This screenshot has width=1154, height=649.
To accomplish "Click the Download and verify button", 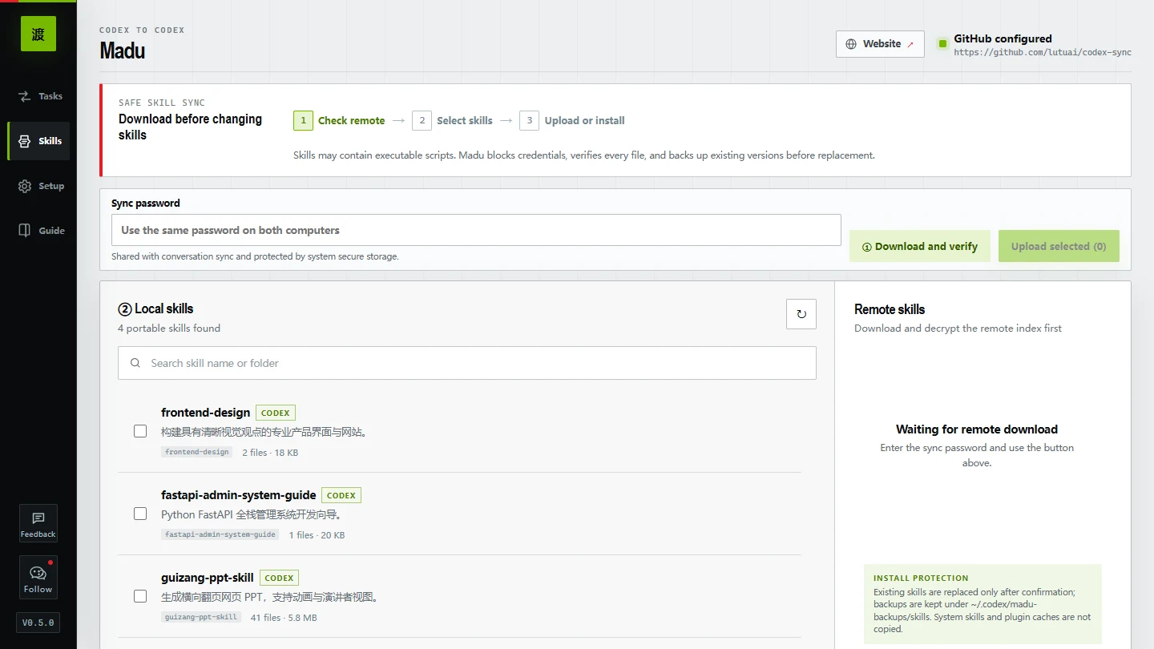I will [x=919, y=247].
